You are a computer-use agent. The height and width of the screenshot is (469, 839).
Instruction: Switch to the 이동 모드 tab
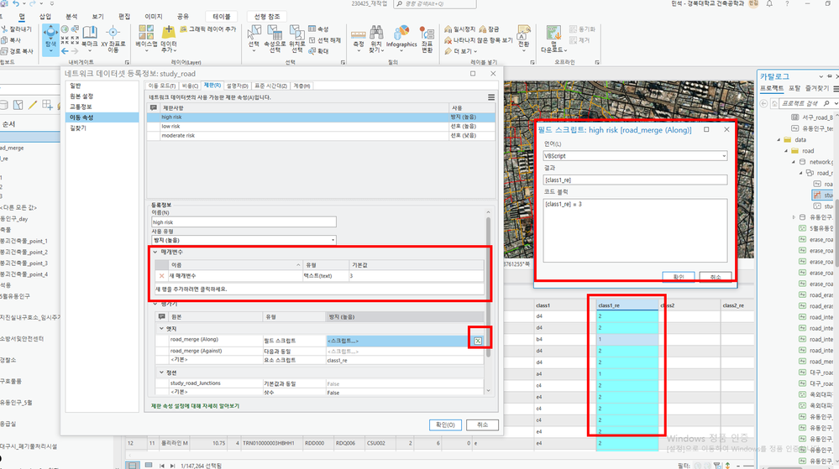coord(161,86)
